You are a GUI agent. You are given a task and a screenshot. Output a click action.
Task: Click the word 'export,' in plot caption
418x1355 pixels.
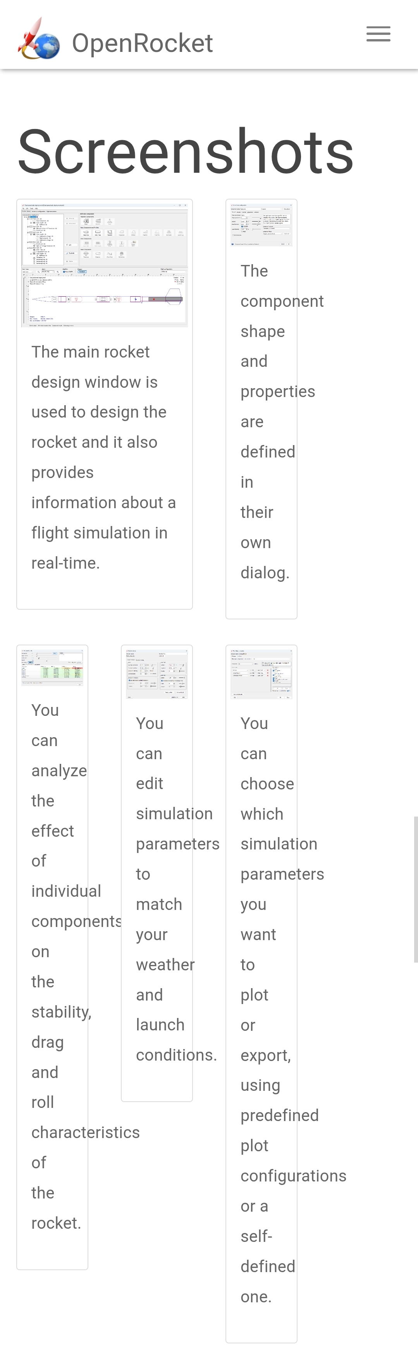point(265,1055)
